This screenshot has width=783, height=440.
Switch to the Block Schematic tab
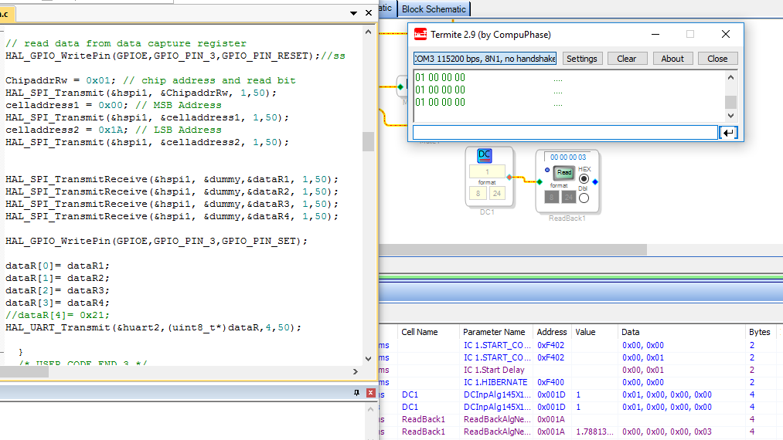coord(434,9)
